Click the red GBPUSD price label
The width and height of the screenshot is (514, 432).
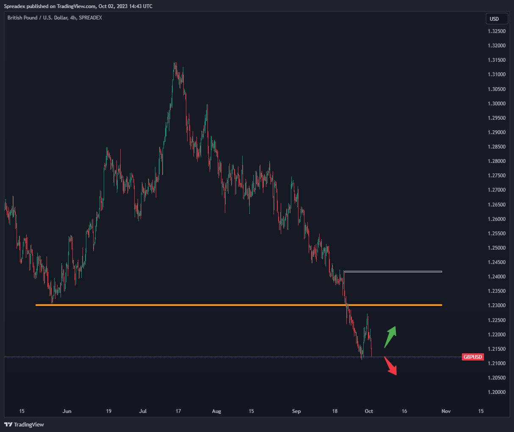473,357
